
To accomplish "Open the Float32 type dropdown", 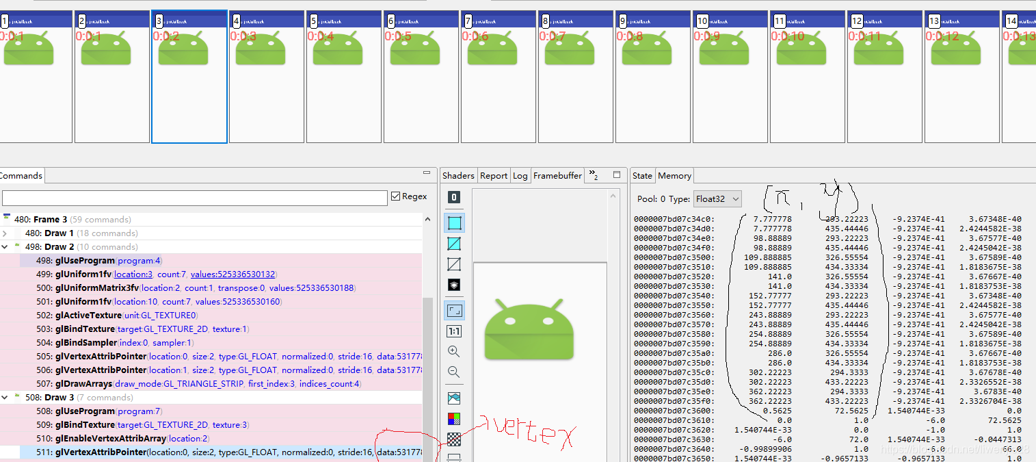I will coord(717,199).
